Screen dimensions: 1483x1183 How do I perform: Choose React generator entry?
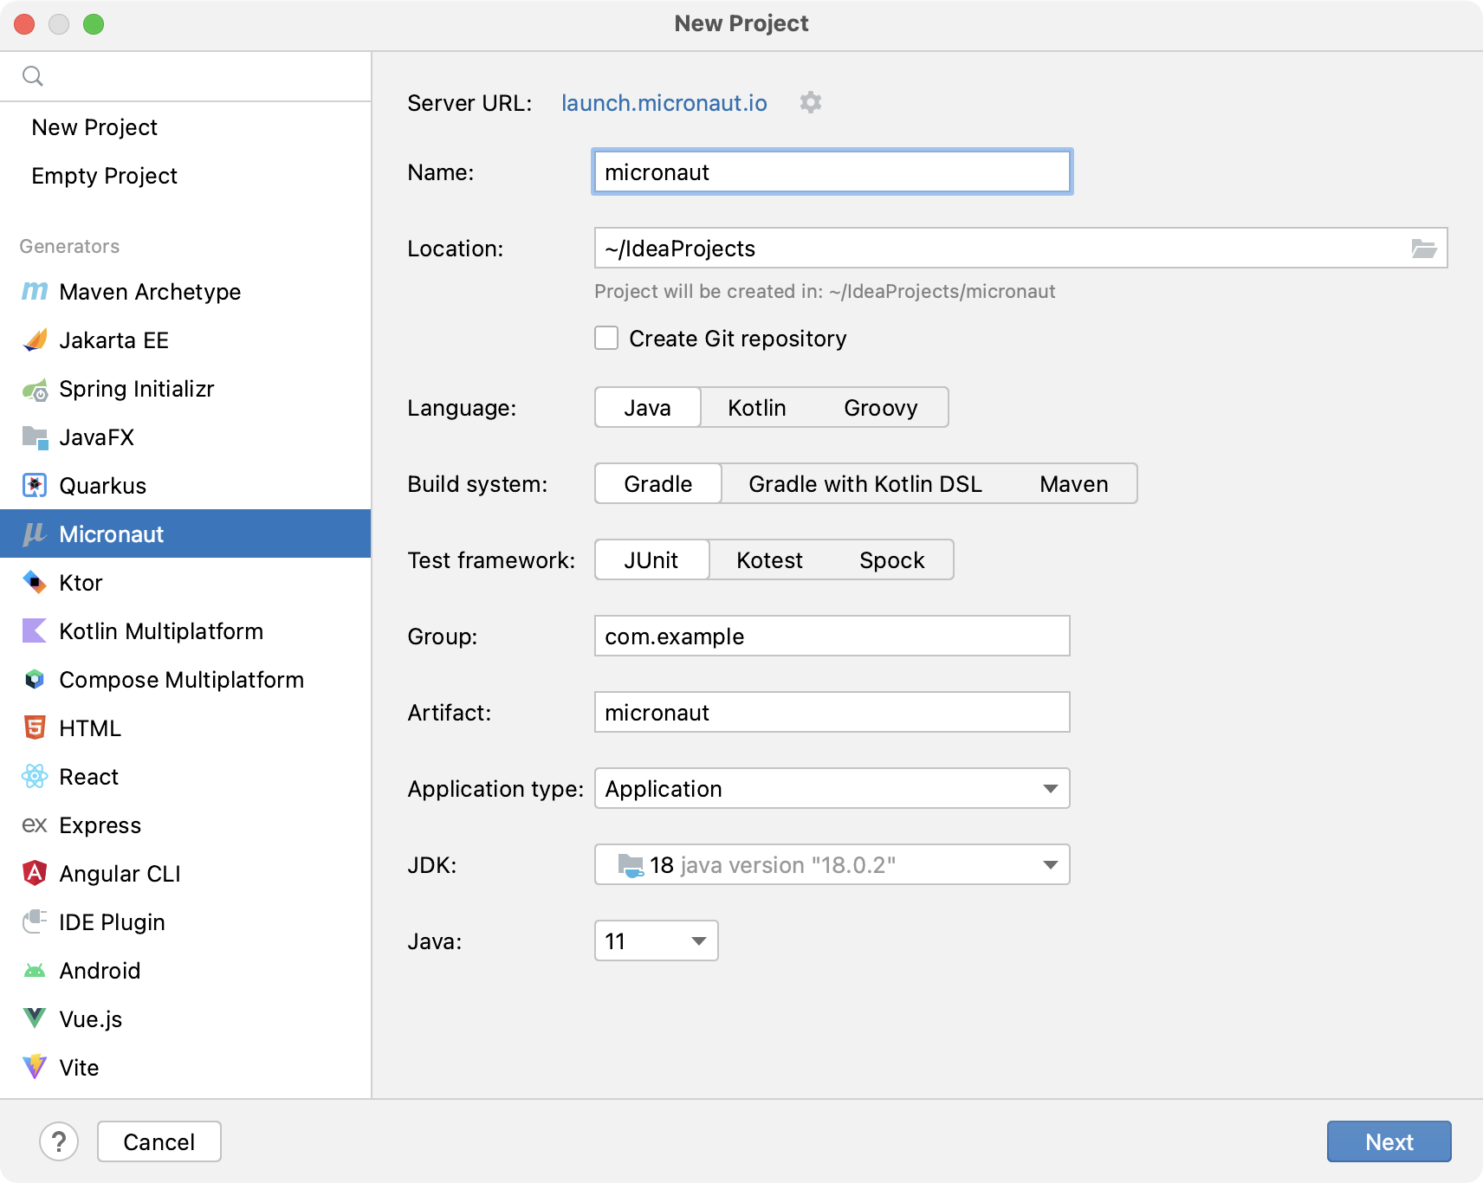point(185,777)
